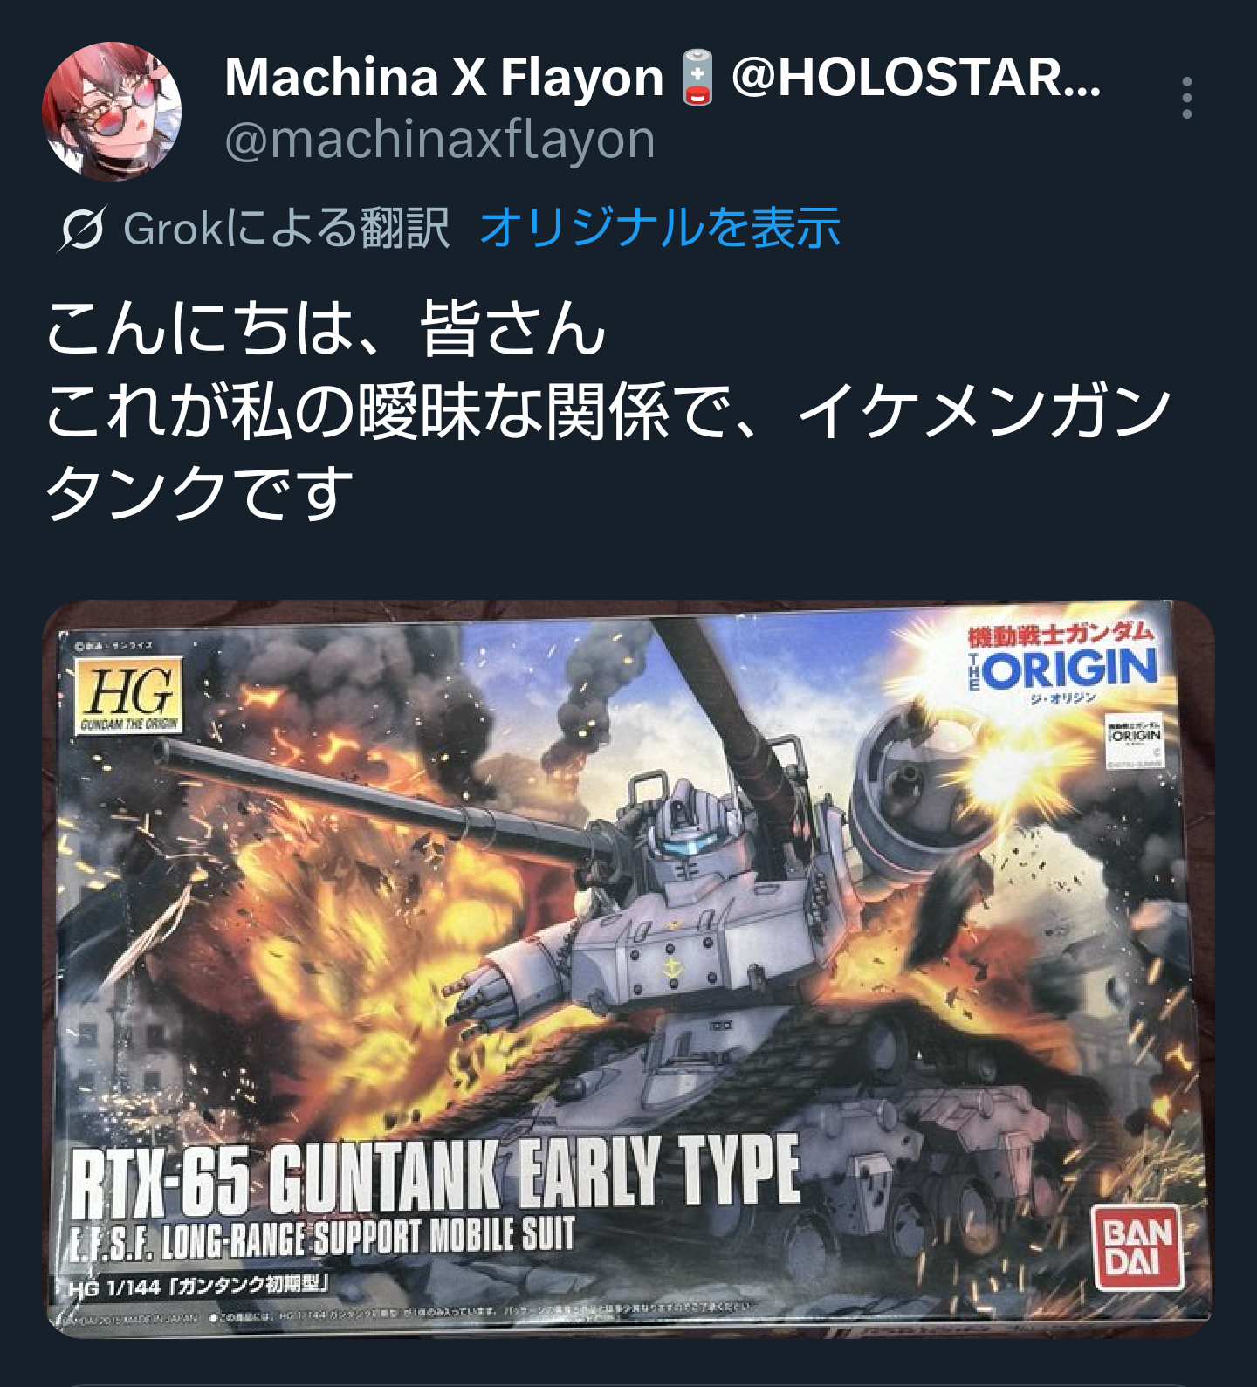Click THE ORIGIN logo on the box art
1257x1387 pixels.
pyautogui.click(x=1061, y=661)
